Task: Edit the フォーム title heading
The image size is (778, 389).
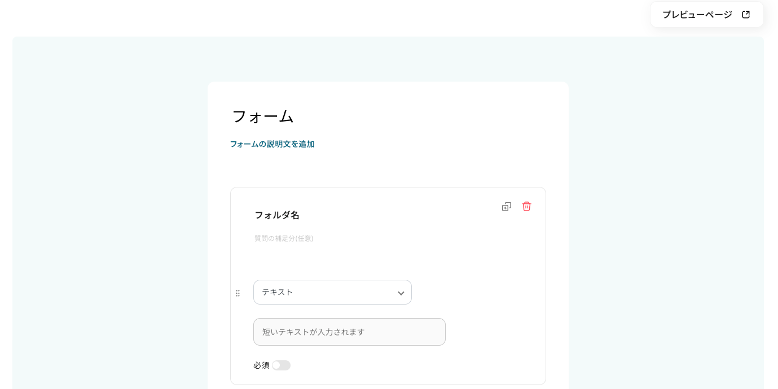Action: coord(263,117)
